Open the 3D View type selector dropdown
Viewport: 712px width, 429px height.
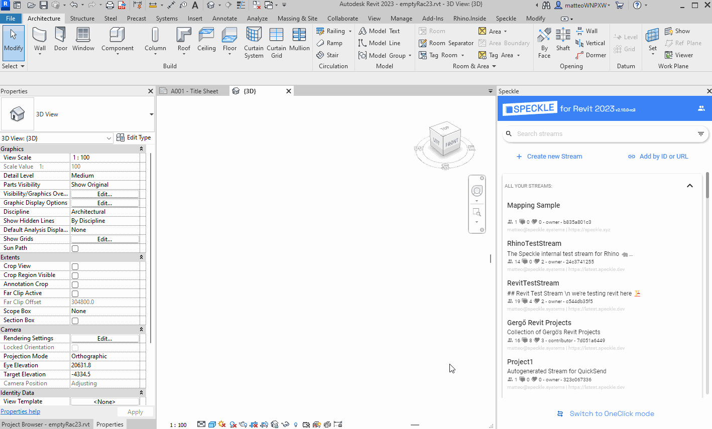tap(151, 114)
